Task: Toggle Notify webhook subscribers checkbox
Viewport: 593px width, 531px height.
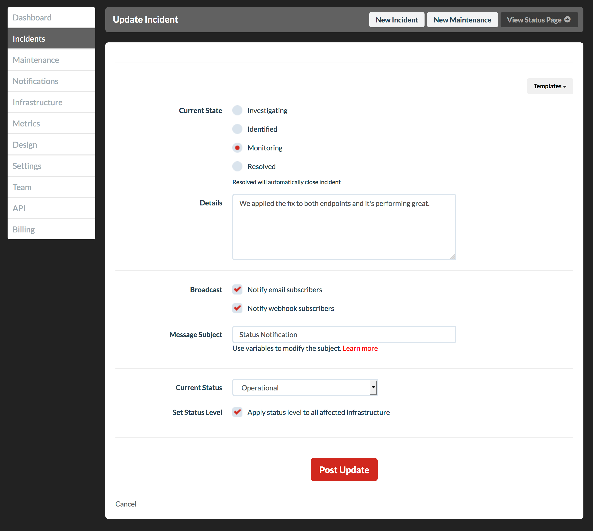Action: [x=237, y=308]
